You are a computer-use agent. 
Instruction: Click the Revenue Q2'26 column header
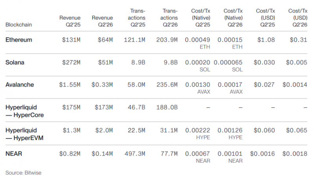[x=102, y=21]
